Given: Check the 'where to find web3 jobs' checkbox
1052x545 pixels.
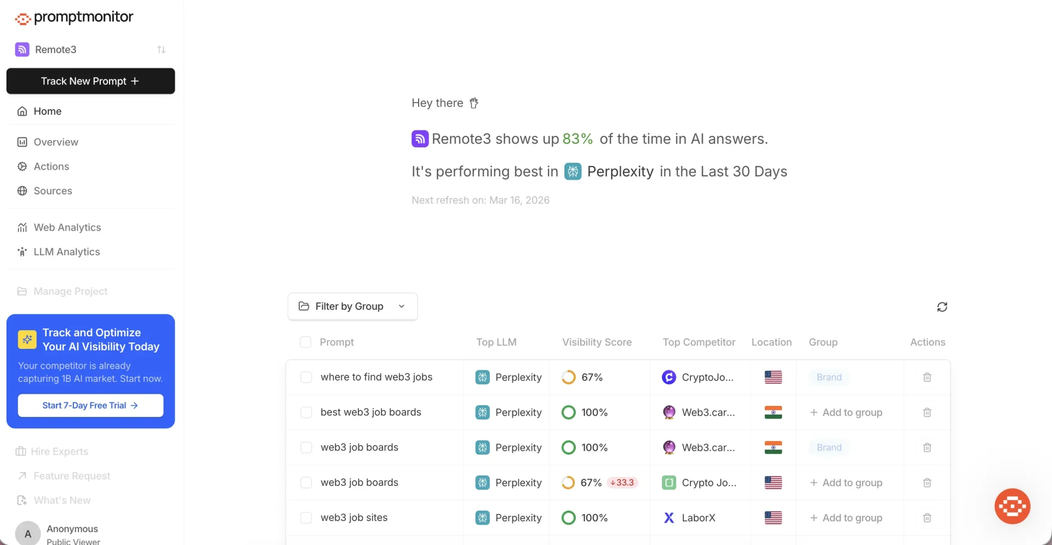Looking at the screenshot, I should click(306, 377).
